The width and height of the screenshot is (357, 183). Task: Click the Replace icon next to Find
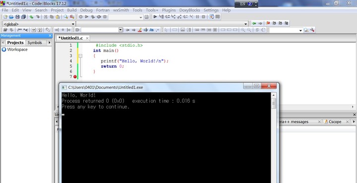point(72,17)
